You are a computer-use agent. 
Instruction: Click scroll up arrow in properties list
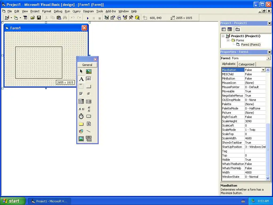coord(268,70)
